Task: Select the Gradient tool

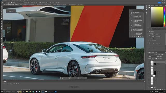Action: click(2, 27)
